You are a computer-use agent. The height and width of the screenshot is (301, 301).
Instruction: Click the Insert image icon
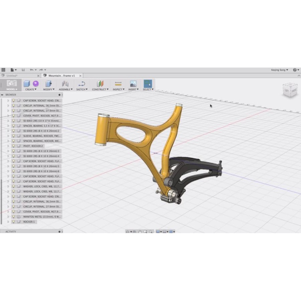pos(133,84)
